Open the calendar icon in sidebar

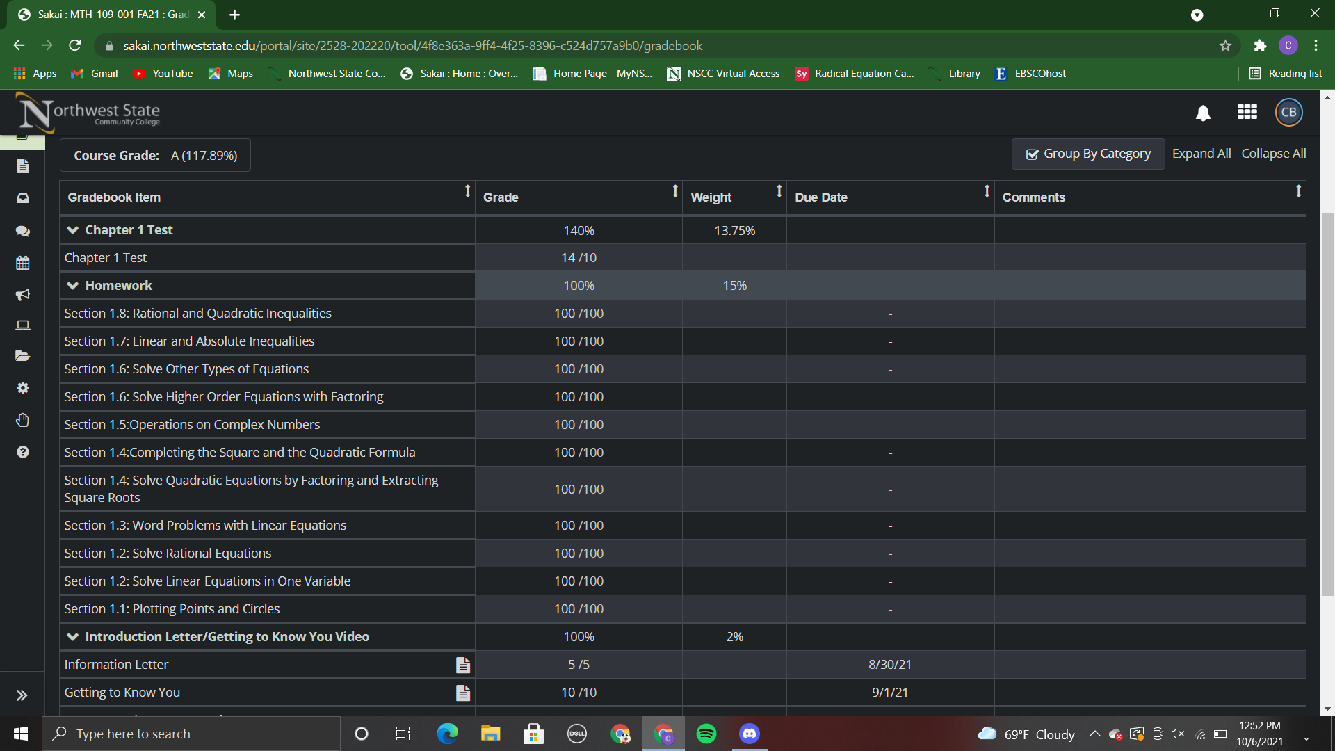coord(22,263)
